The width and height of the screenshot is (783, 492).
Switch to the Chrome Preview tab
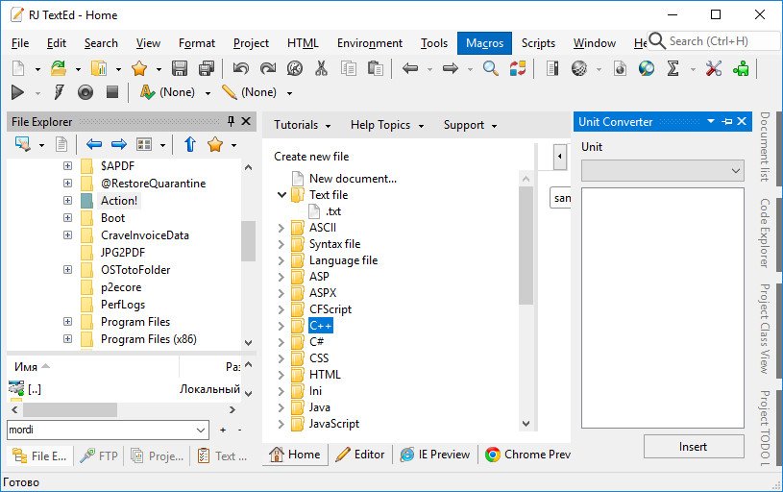tap(526, 455)
